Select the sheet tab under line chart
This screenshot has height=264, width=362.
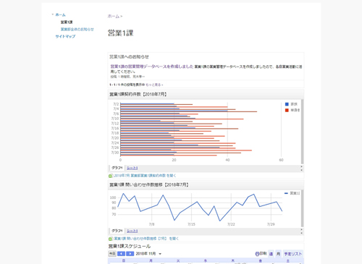coord(132,231)
